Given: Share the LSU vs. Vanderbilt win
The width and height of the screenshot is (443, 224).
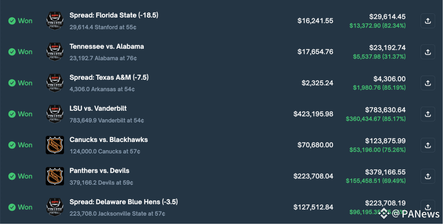Looking at the screenshot, I should (x=428, y=114).
